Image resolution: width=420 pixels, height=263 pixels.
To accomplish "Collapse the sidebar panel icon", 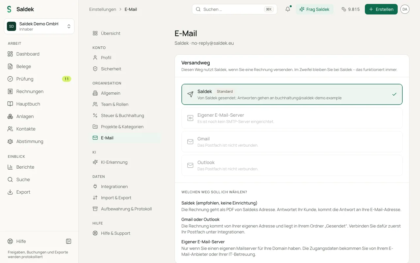I will tap(69, 241).
